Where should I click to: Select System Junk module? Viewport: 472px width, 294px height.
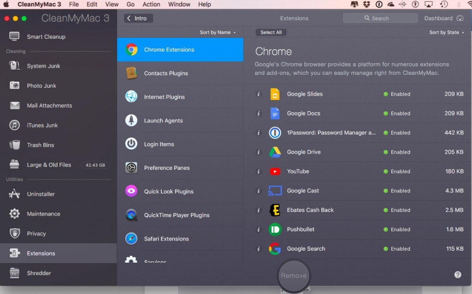59,66
